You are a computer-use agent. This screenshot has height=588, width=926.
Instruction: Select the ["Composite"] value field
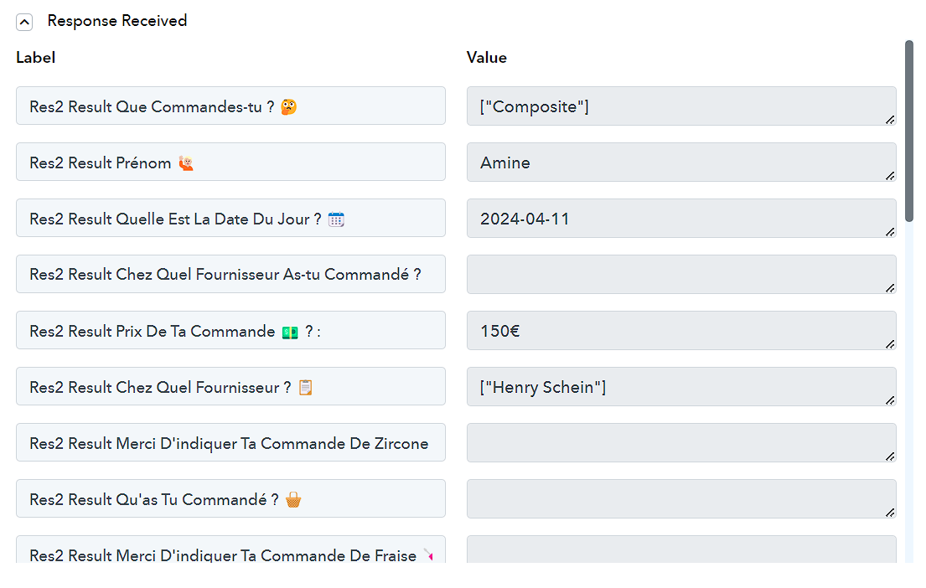click(x=681, y=106)
